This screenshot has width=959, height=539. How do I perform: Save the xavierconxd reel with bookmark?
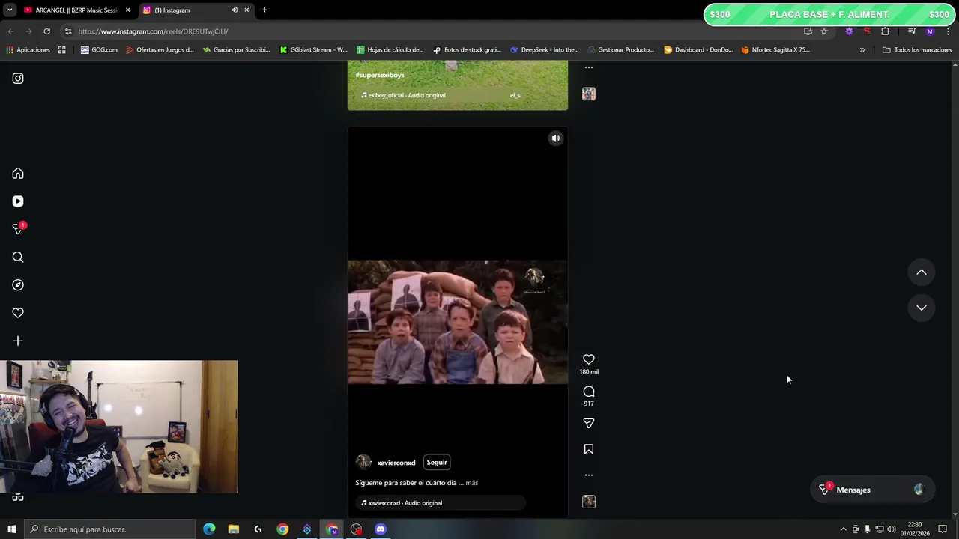click(x=589, y=449)
